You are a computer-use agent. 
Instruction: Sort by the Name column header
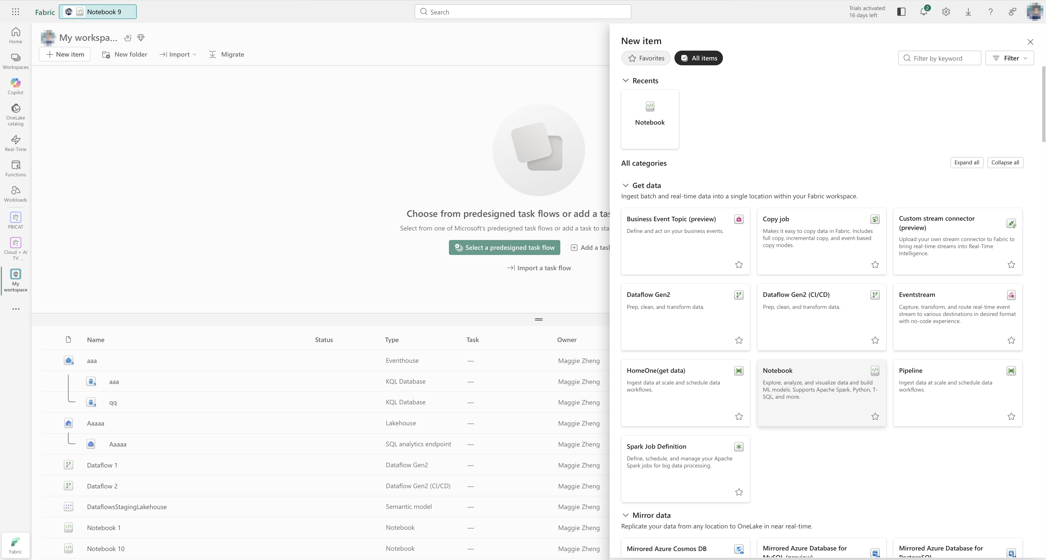click(95, 340)
